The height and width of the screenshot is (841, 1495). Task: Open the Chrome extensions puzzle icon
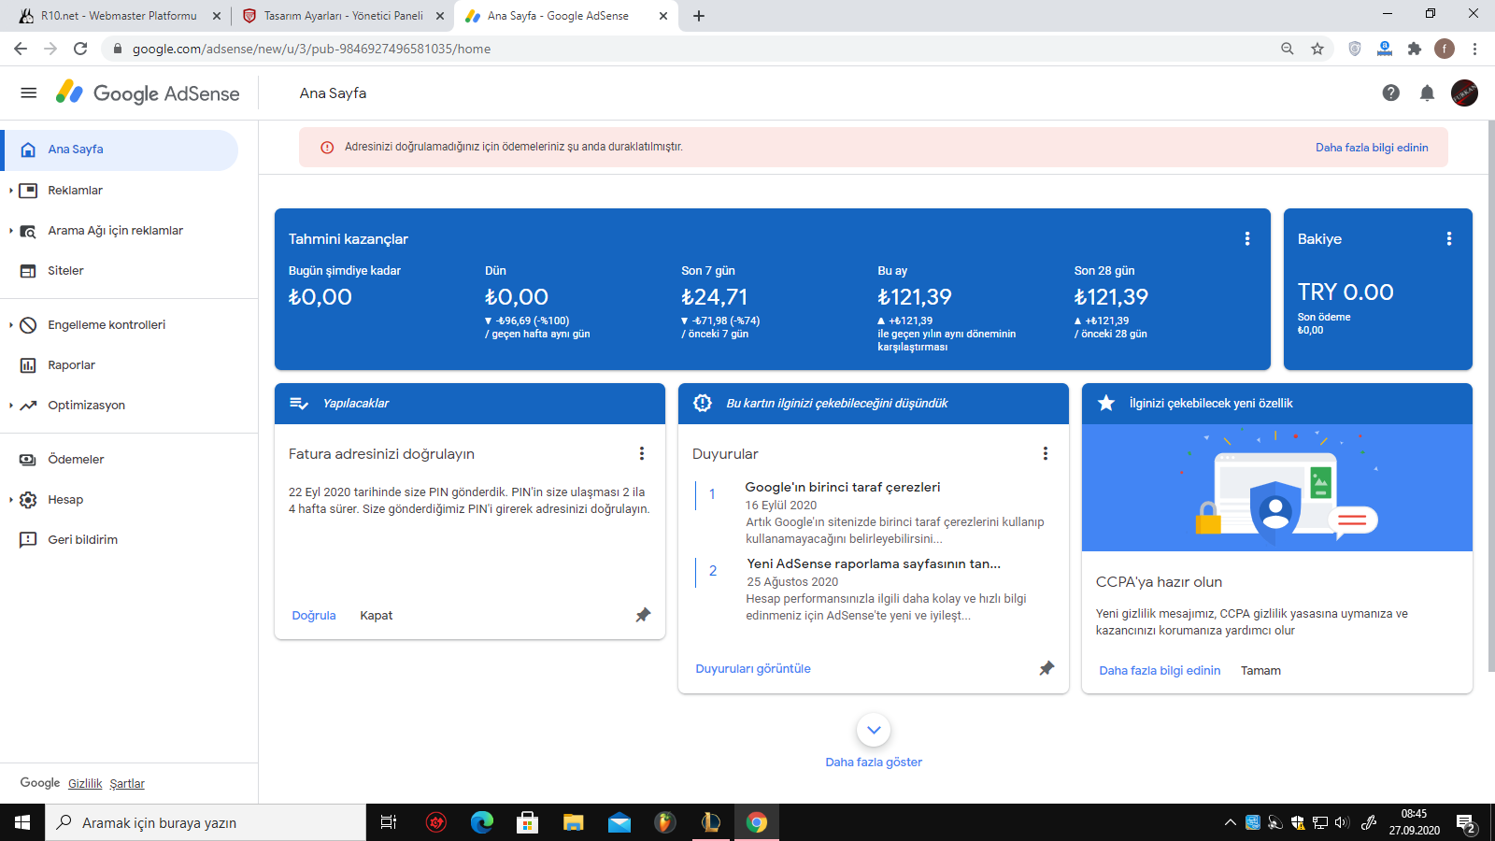(x=1415, y=49)
